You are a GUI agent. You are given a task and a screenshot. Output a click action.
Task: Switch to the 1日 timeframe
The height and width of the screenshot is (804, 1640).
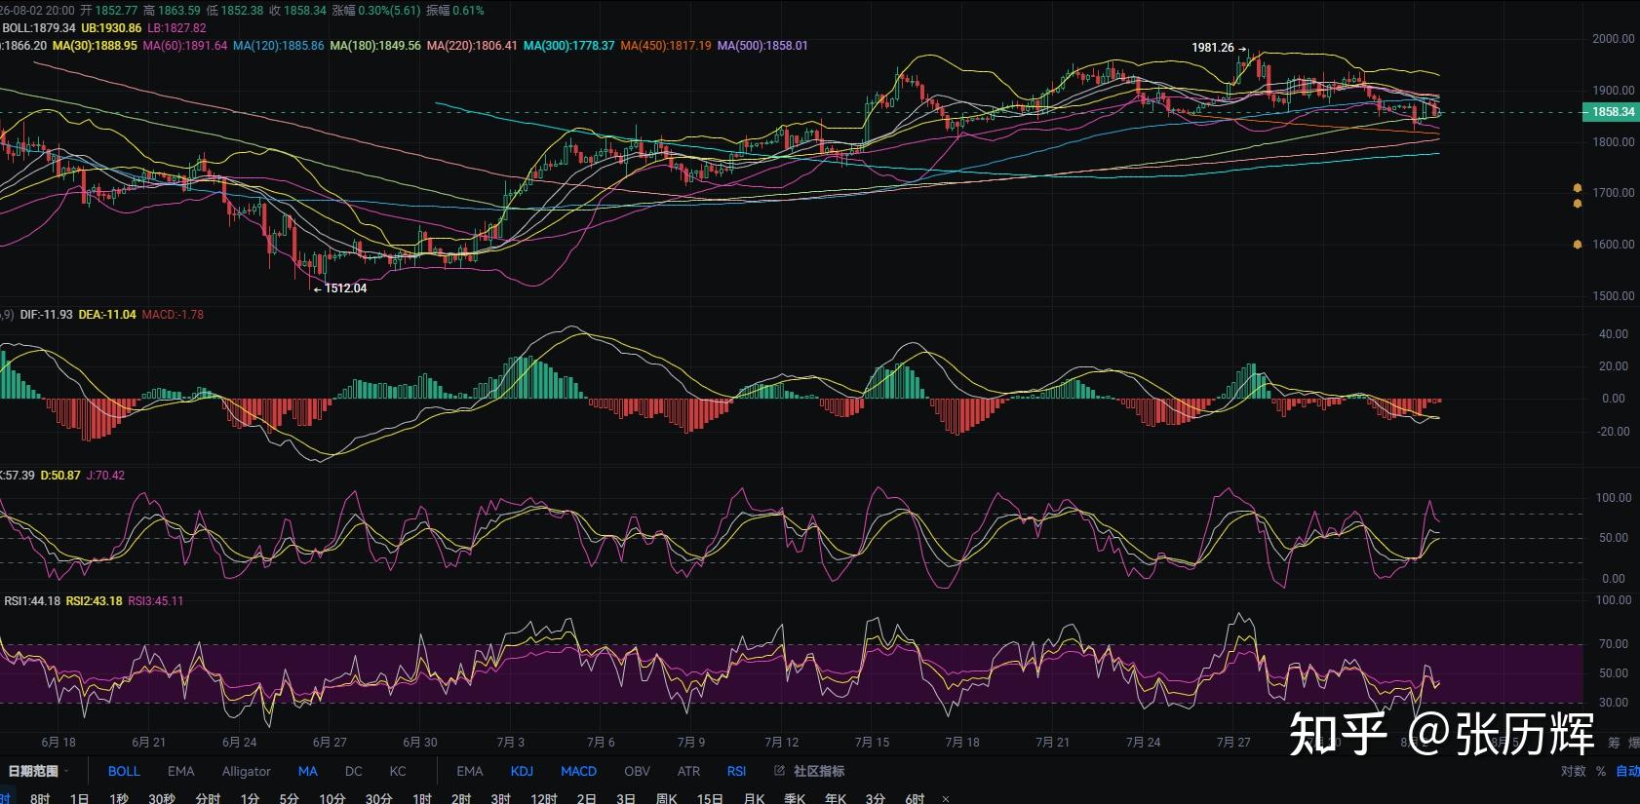pos(79,798)
